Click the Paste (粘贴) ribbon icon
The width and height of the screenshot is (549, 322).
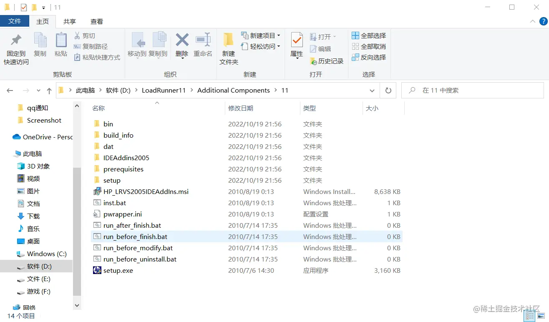tap(61, 40)
